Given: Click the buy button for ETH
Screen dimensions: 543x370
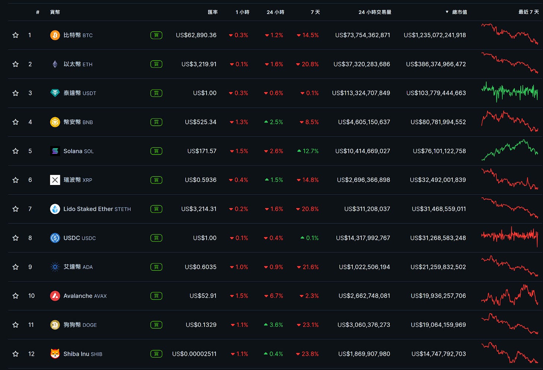Looking at the screenshot, I should [x=156, y=64].
